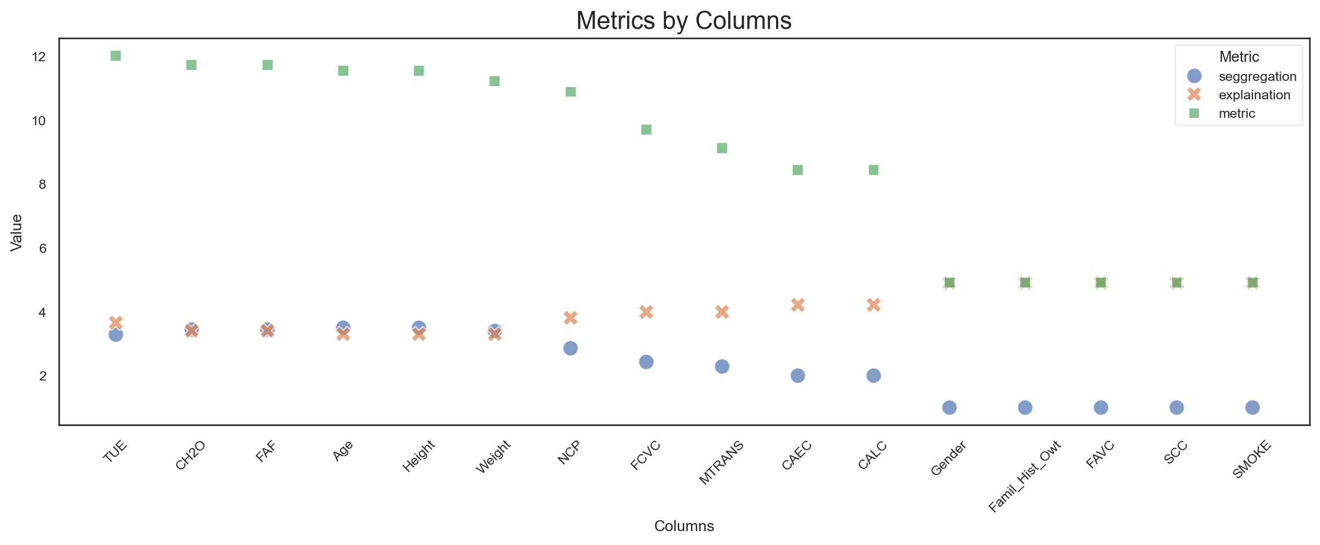Screen dimensions: 1320x545
Task: Pick the green square marker for FCVC
Action: coord(646,129)
